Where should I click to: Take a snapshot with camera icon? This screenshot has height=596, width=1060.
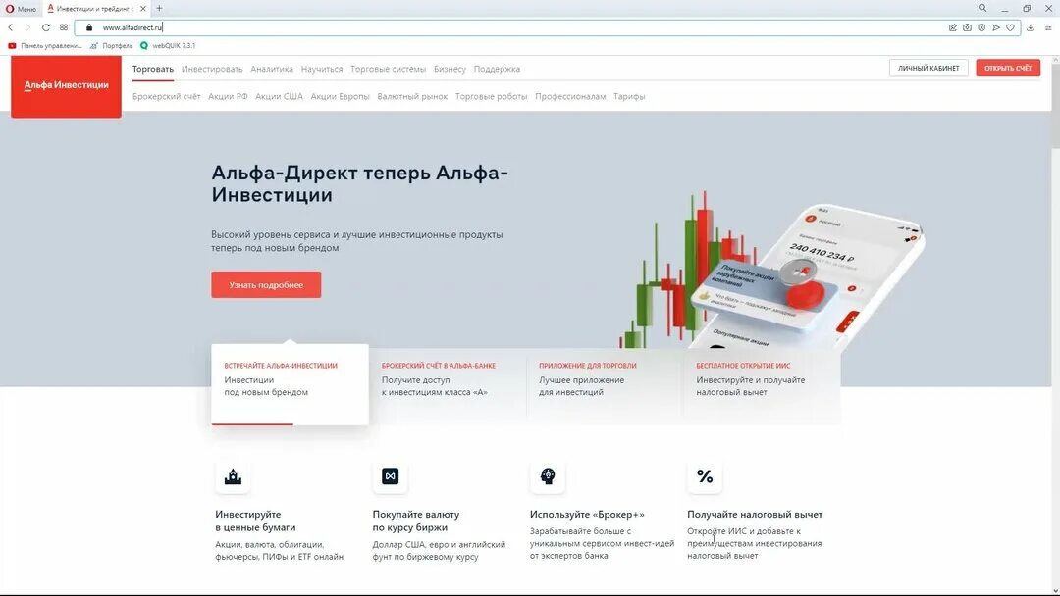pyautogui.click(x=968, y=27)
